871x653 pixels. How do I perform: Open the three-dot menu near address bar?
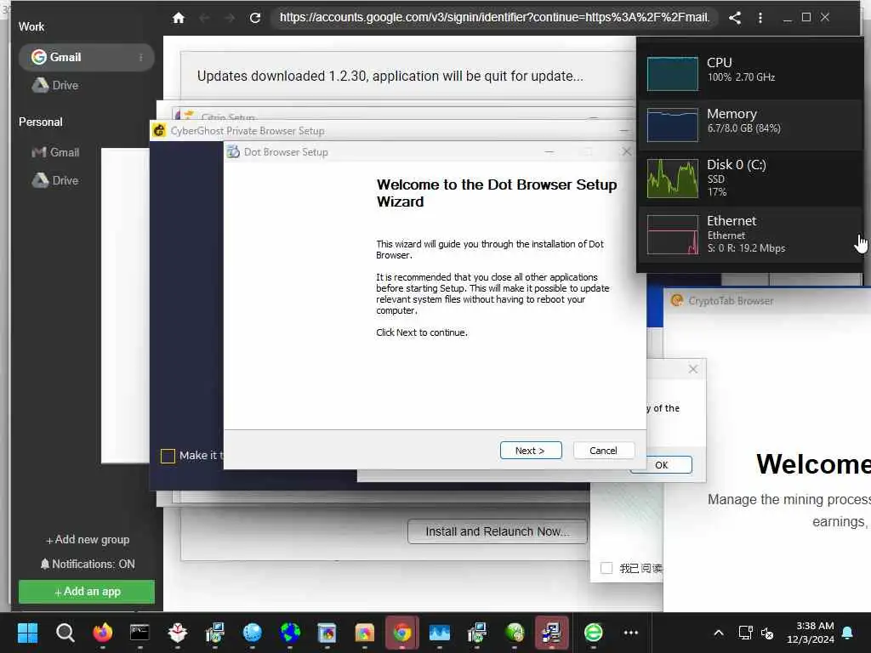(x=760, y=18)
